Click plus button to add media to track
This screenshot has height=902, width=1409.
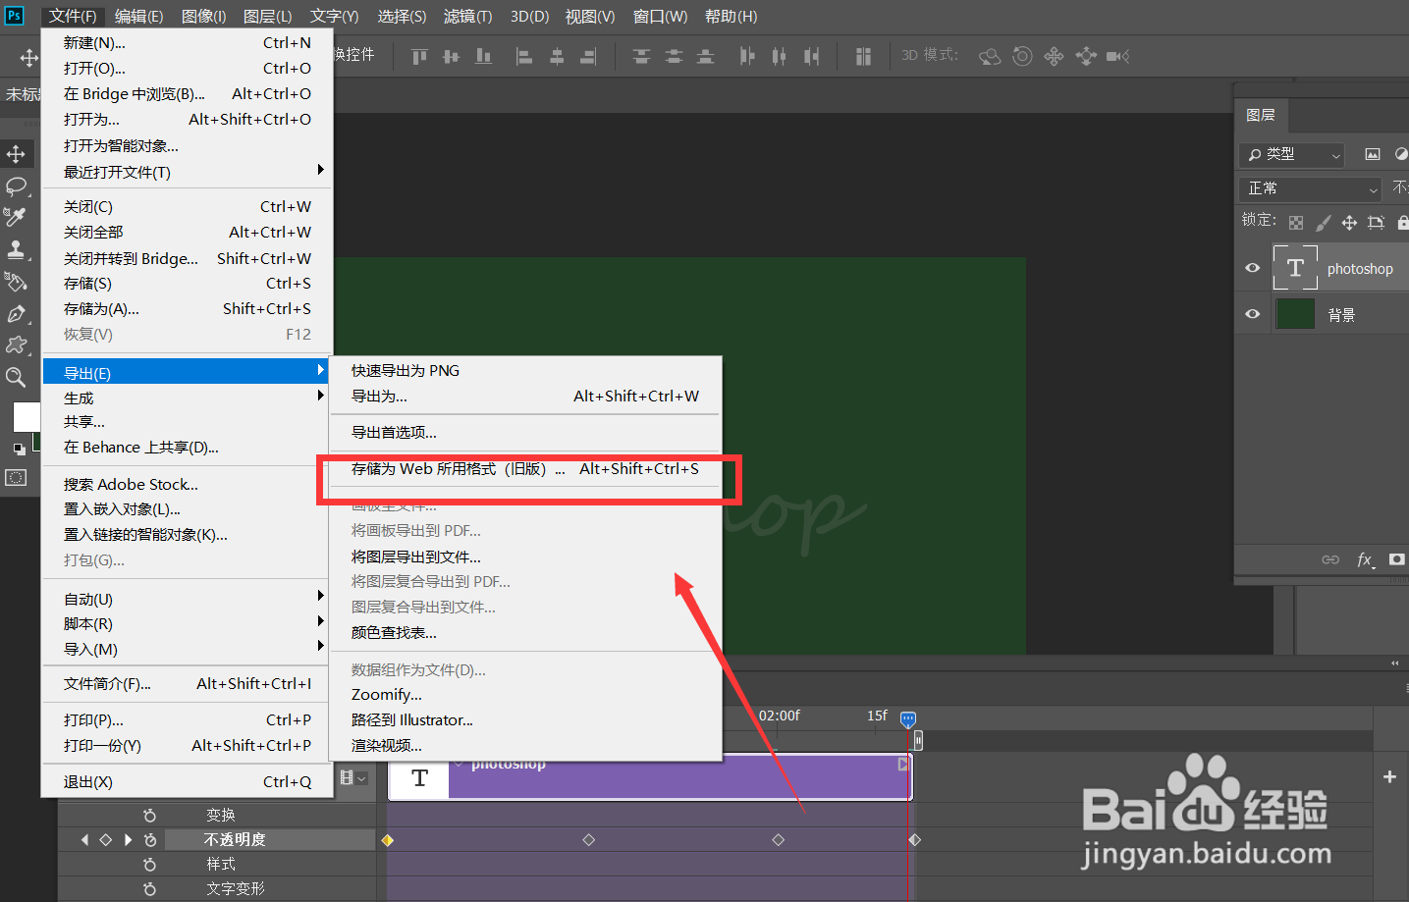tap(1389, 777)
